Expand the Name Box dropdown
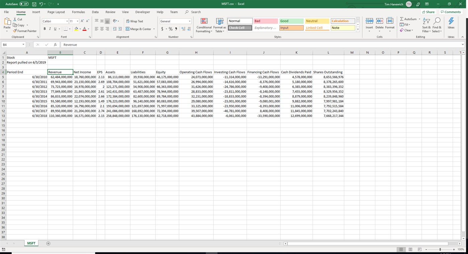468x254 pixels. [x=23, y=45]
